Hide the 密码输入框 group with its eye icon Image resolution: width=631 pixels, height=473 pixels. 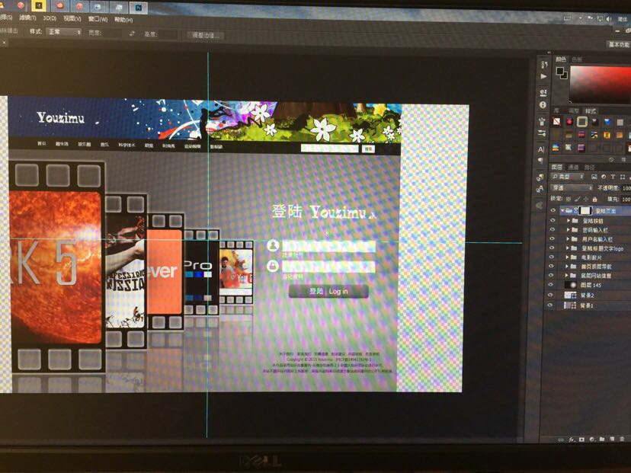coord(553,230)
